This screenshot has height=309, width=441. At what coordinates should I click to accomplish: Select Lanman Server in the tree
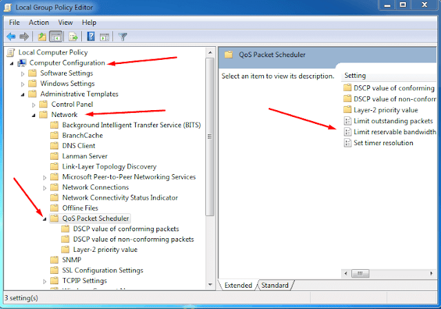85,156
